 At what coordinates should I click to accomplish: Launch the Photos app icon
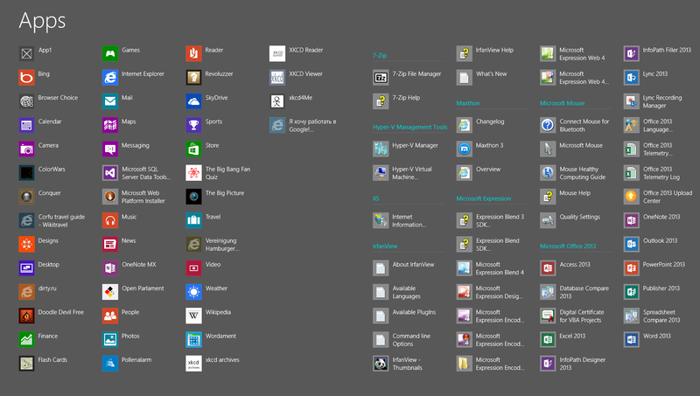coord(110,339)
